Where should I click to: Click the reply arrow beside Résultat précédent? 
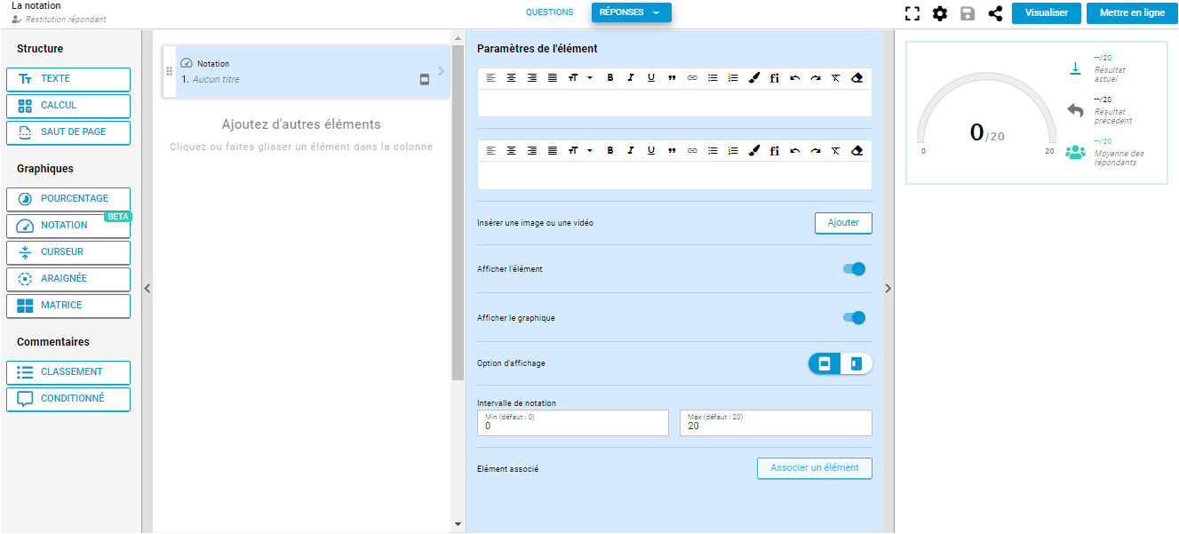coord(1075,110)
